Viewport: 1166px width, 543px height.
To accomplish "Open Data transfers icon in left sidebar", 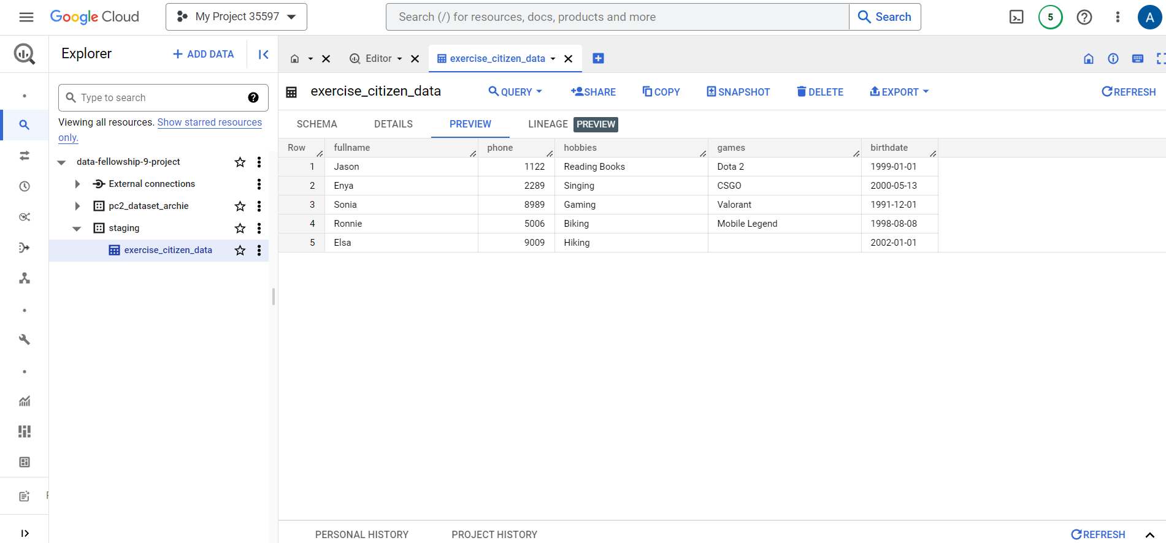I will pos(25,156).
